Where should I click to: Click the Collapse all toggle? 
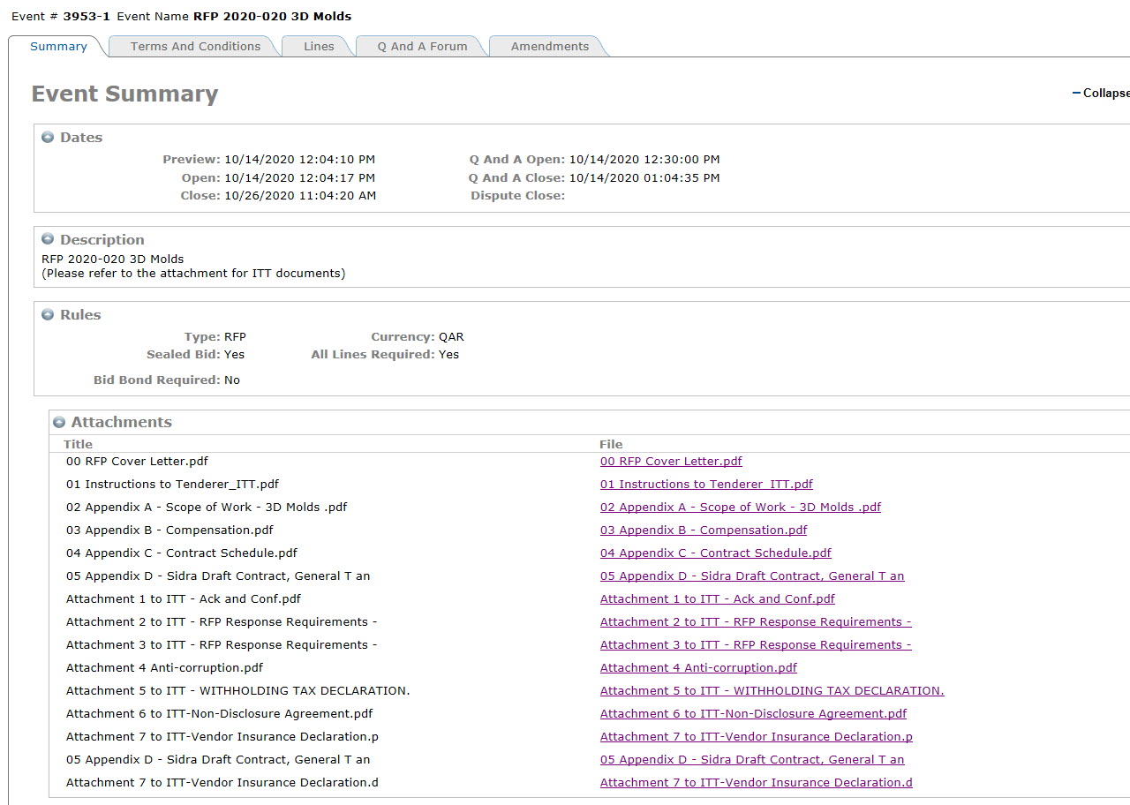coord(1101,93)
